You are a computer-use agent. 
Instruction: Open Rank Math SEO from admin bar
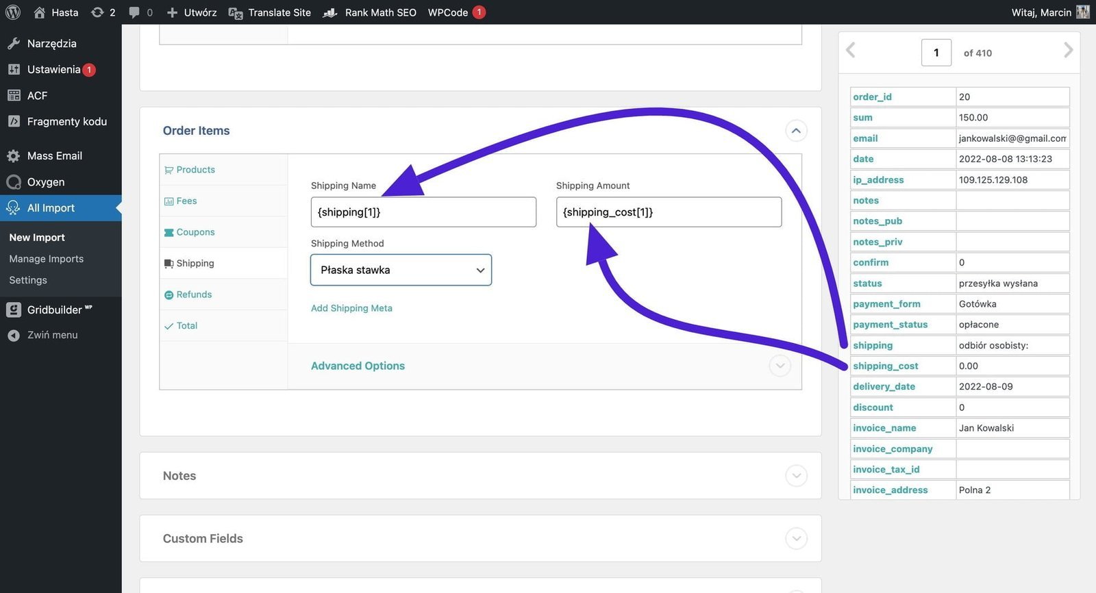coord(370,12)
